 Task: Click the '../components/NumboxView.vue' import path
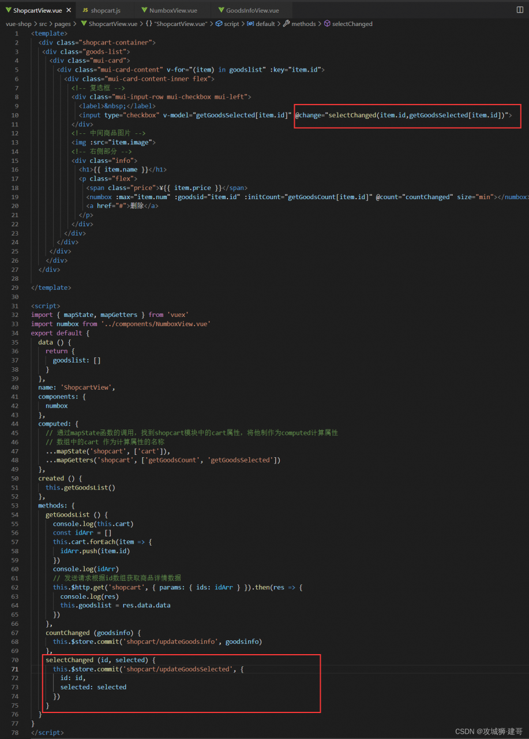point(155,324)
